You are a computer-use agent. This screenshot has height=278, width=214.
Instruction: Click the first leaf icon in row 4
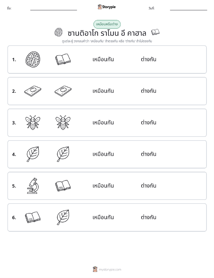(33, 154)
